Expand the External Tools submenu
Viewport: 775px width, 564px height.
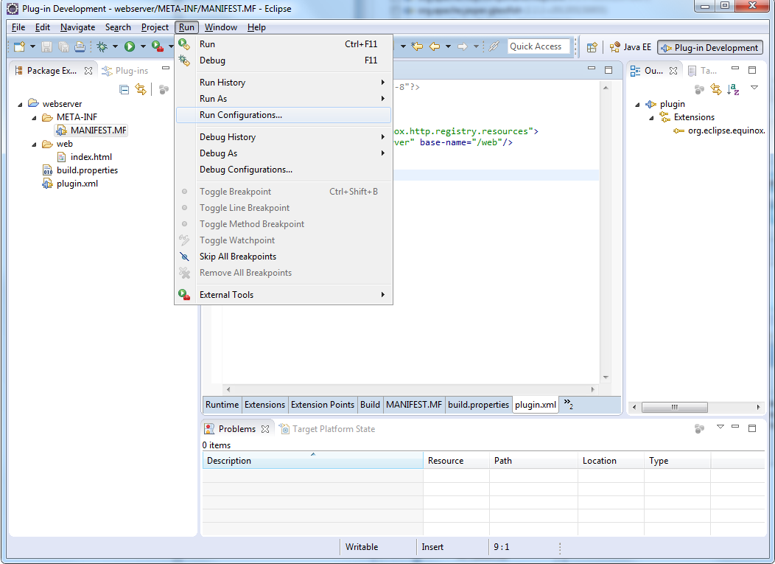[284, 294]
